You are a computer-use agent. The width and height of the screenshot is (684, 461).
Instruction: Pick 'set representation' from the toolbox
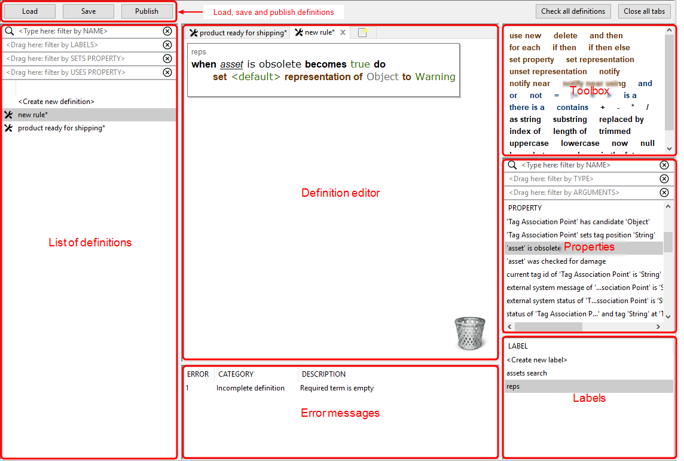click(600, 60)
